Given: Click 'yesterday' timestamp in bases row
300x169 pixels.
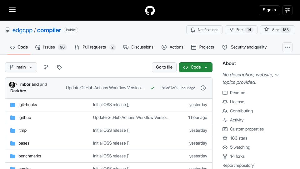Looking at the screenshot, I should pyautogui.click(x=198, y=143).
